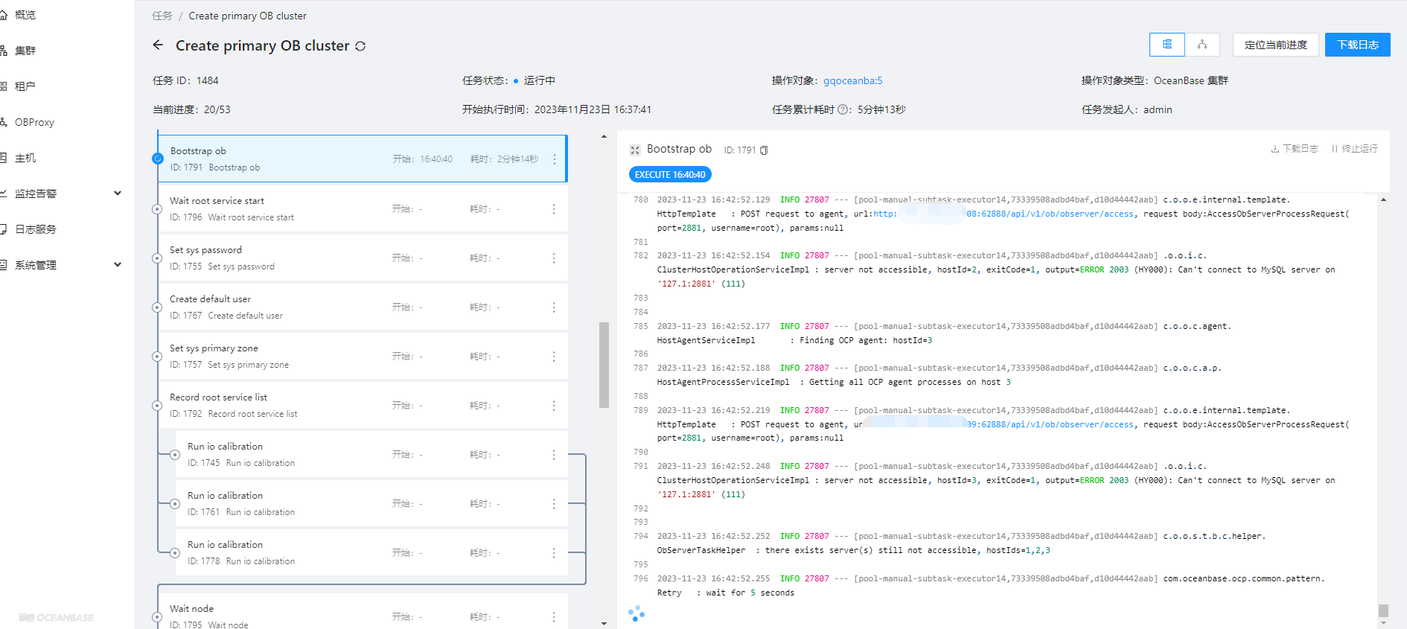Image resolution: width=1407 pixels, height=629 pixels.
Task: Open the gqoceanba:5 cluster link
Action: point(853,80)
